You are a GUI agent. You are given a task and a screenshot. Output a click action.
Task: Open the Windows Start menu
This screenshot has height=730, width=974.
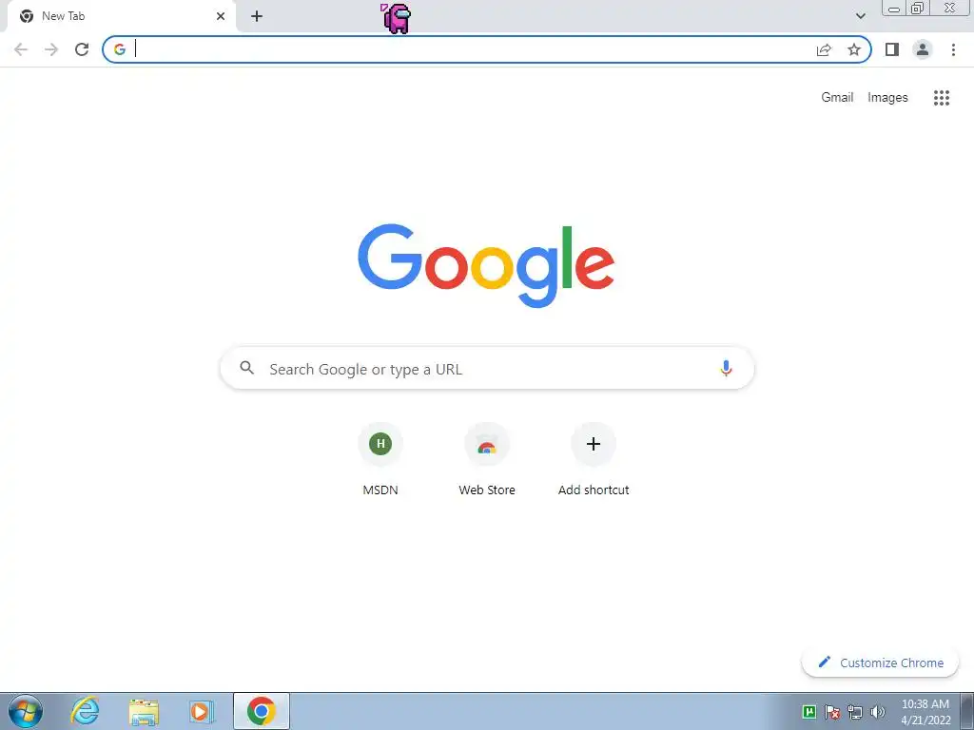point(26,711)
